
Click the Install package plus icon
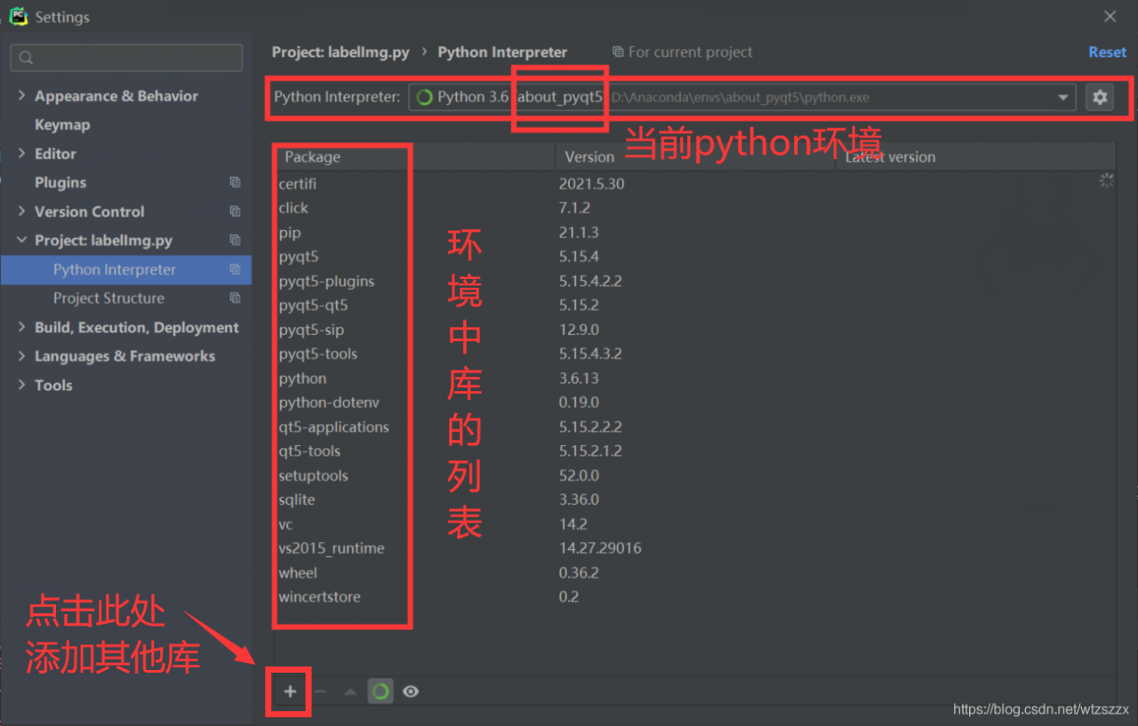[x=288, y=690]
